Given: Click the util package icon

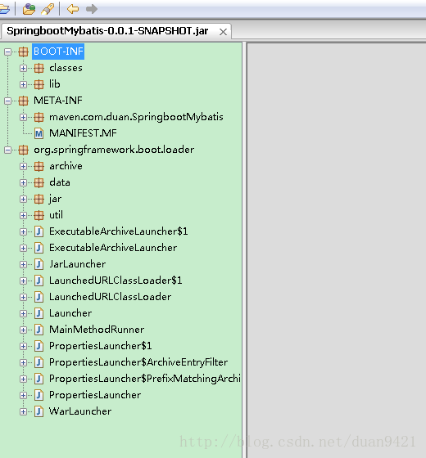Looking at the screenshot, I should (x=39, y=215).
